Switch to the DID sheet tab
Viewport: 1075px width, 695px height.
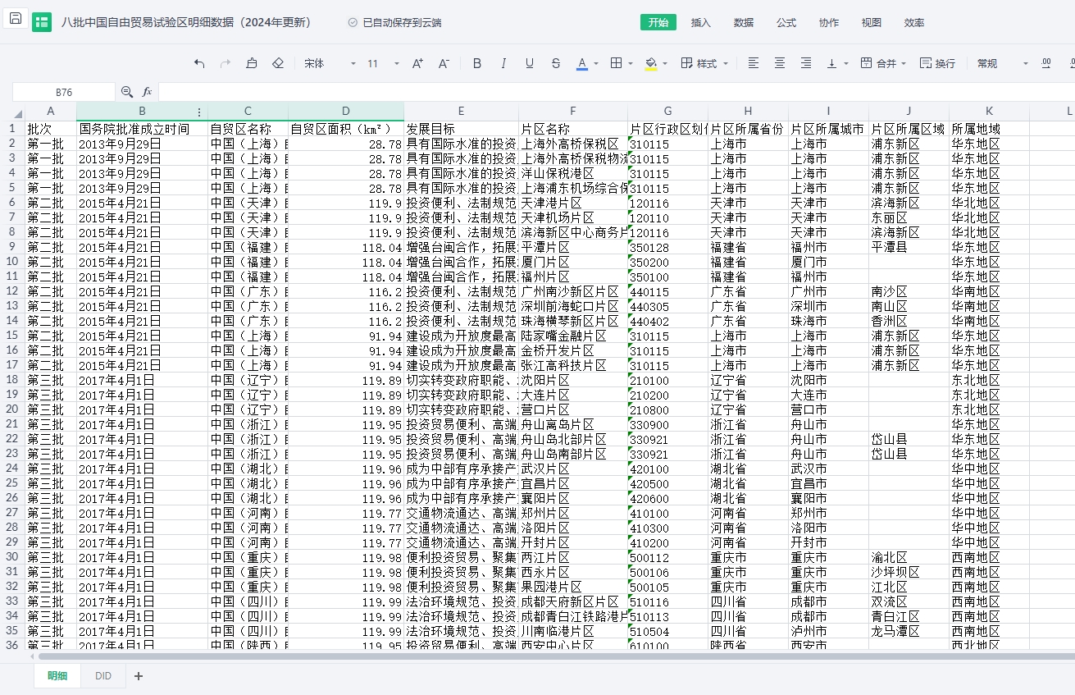point(103,676)
